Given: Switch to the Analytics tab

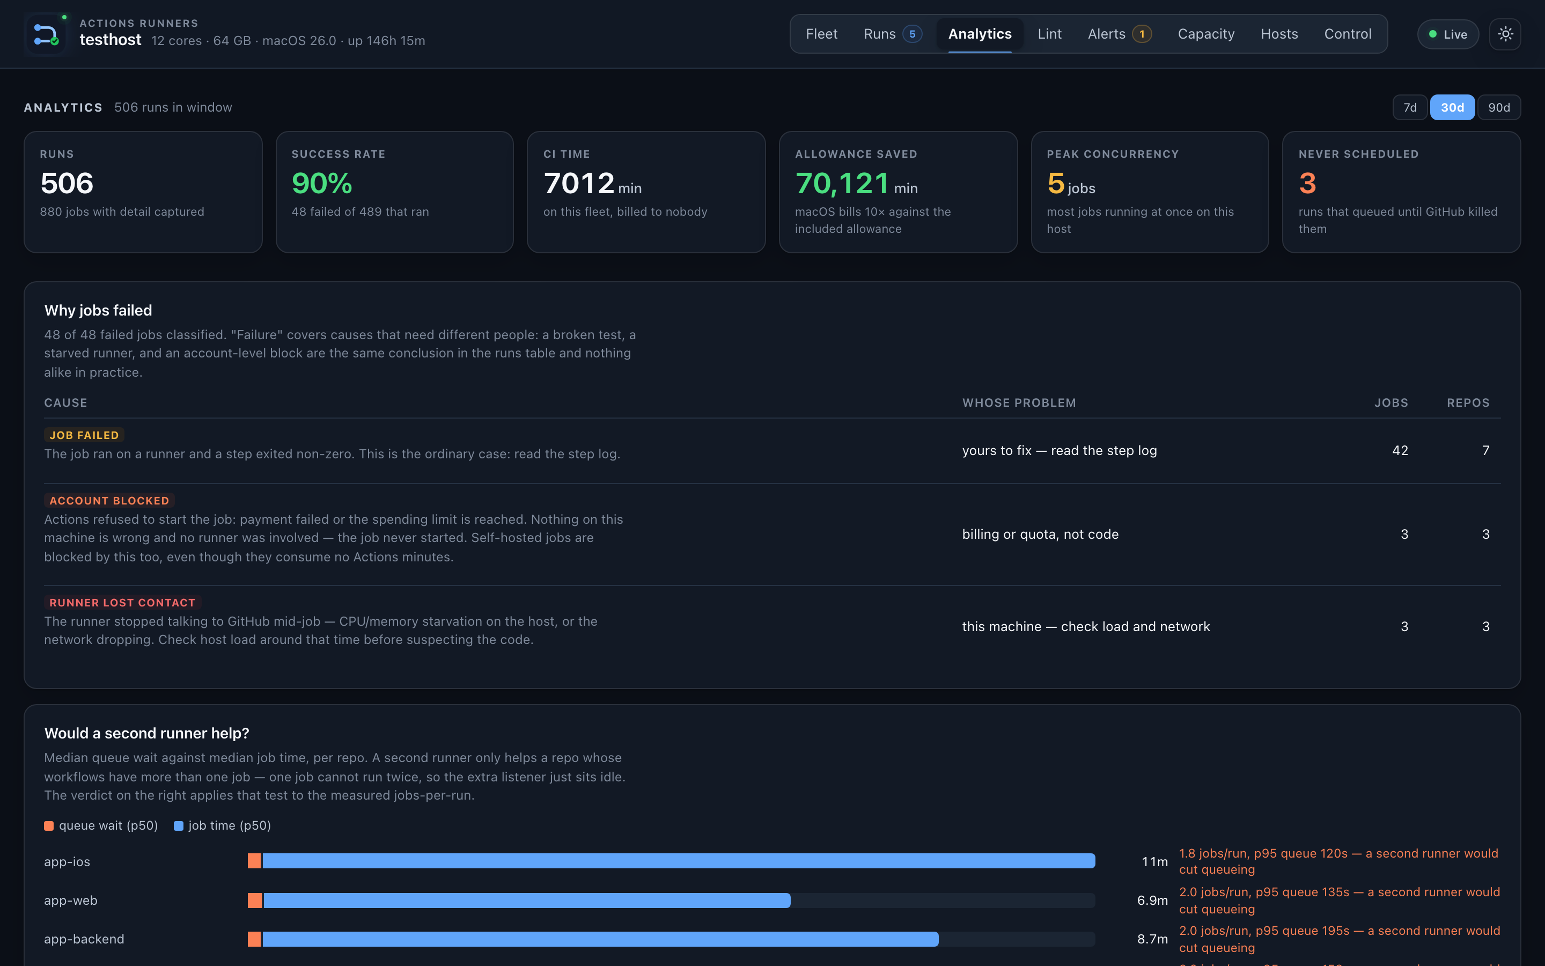Looking at the screenshot, I should click(980, 34).
